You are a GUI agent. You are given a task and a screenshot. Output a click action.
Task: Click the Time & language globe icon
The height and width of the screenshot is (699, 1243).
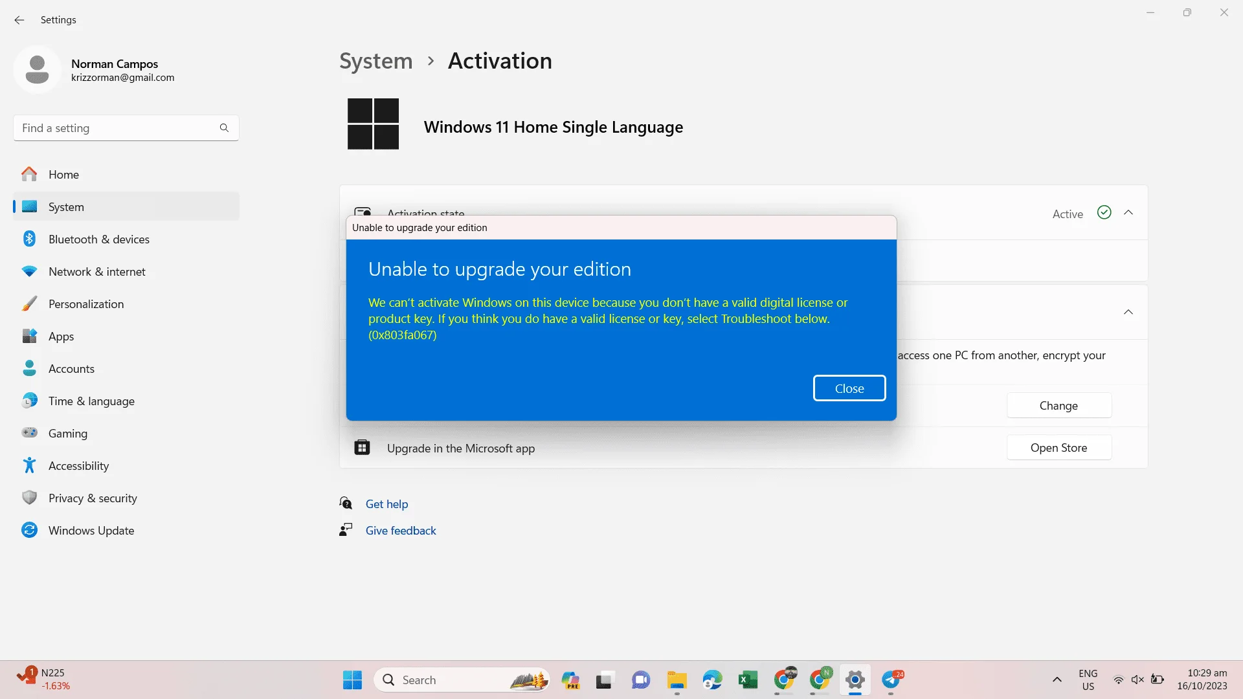click(30, 401)
